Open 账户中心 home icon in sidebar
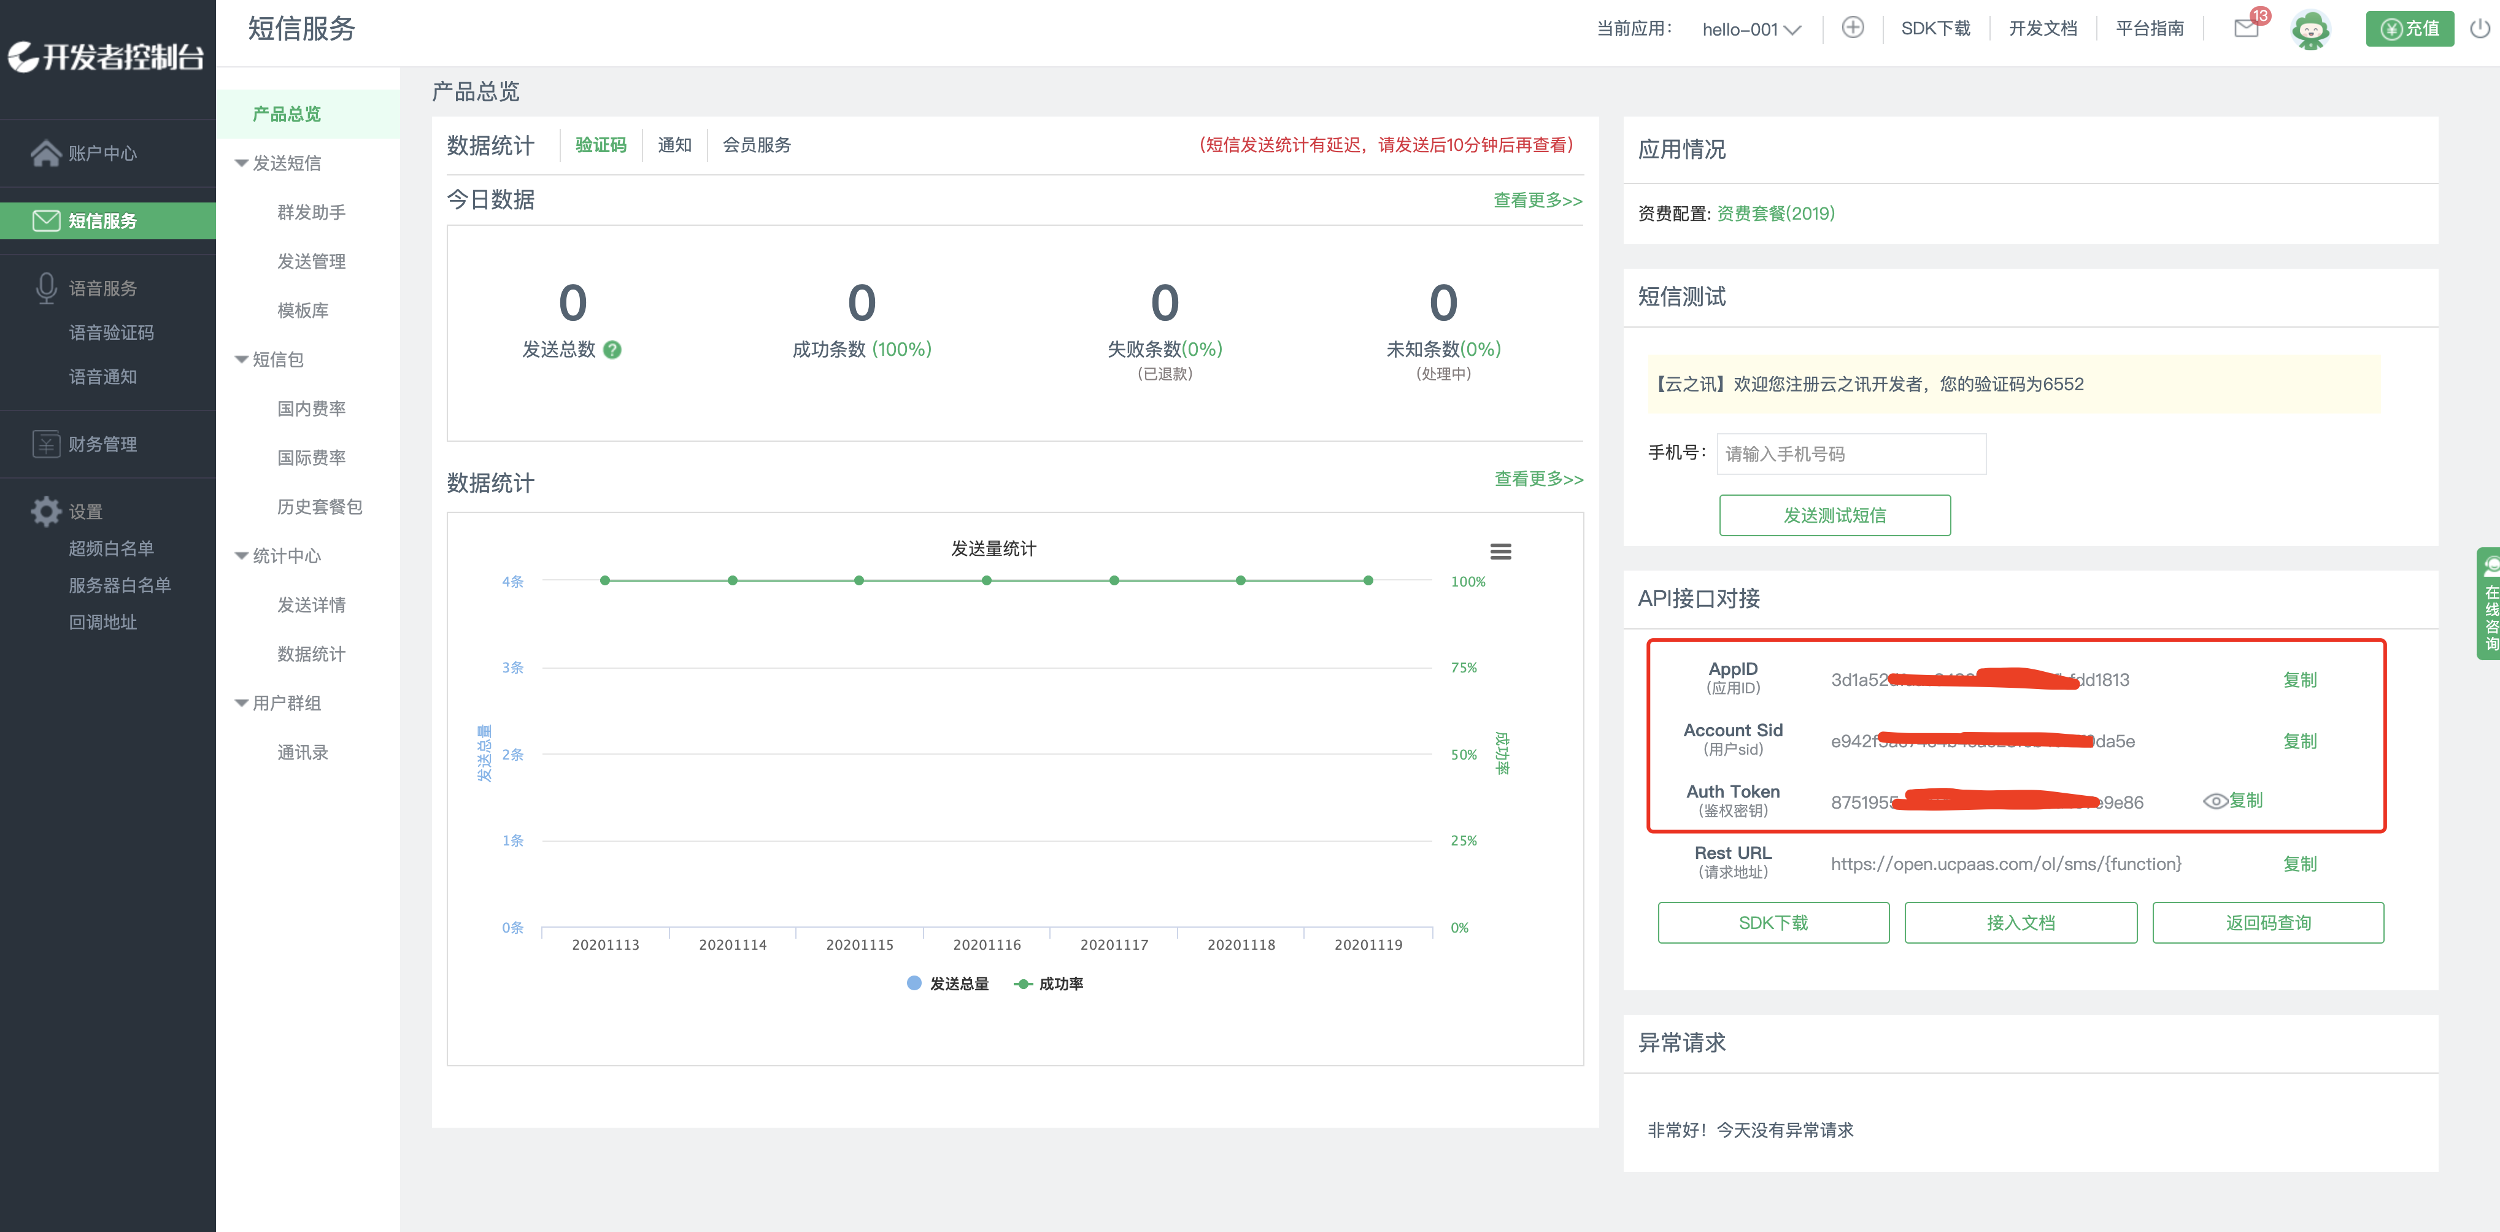This screenshot has height=1232, width=2500. tap(45, 153)
